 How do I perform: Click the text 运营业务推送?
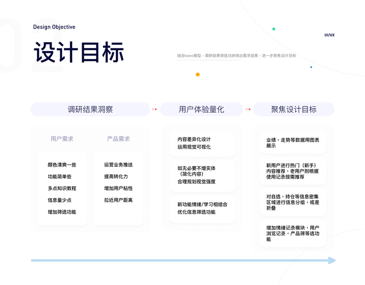click(x=119, y=165)
